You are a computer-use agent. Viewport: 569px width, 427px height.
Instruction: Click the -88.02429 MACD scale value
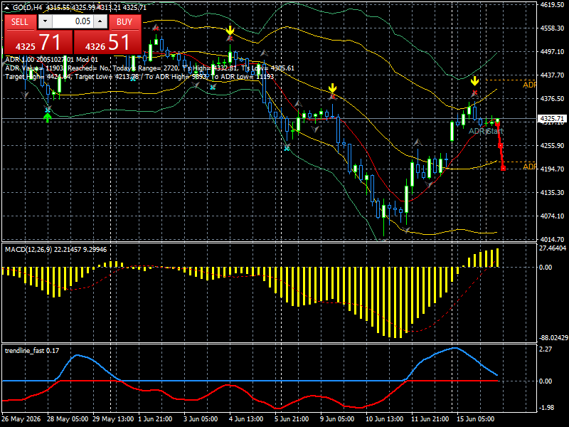(553, 337)
